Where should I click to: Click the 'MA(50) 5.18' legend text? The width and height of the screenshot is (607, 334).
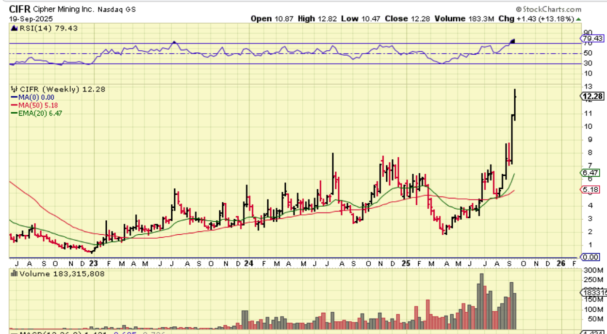tap(38, 105)
